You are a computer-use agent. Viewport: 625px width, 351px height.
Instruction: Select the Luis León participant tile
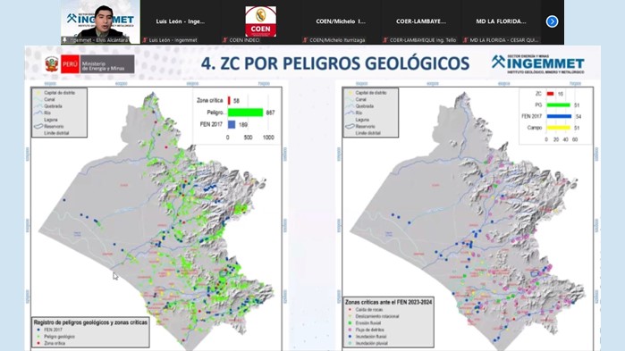180,22
